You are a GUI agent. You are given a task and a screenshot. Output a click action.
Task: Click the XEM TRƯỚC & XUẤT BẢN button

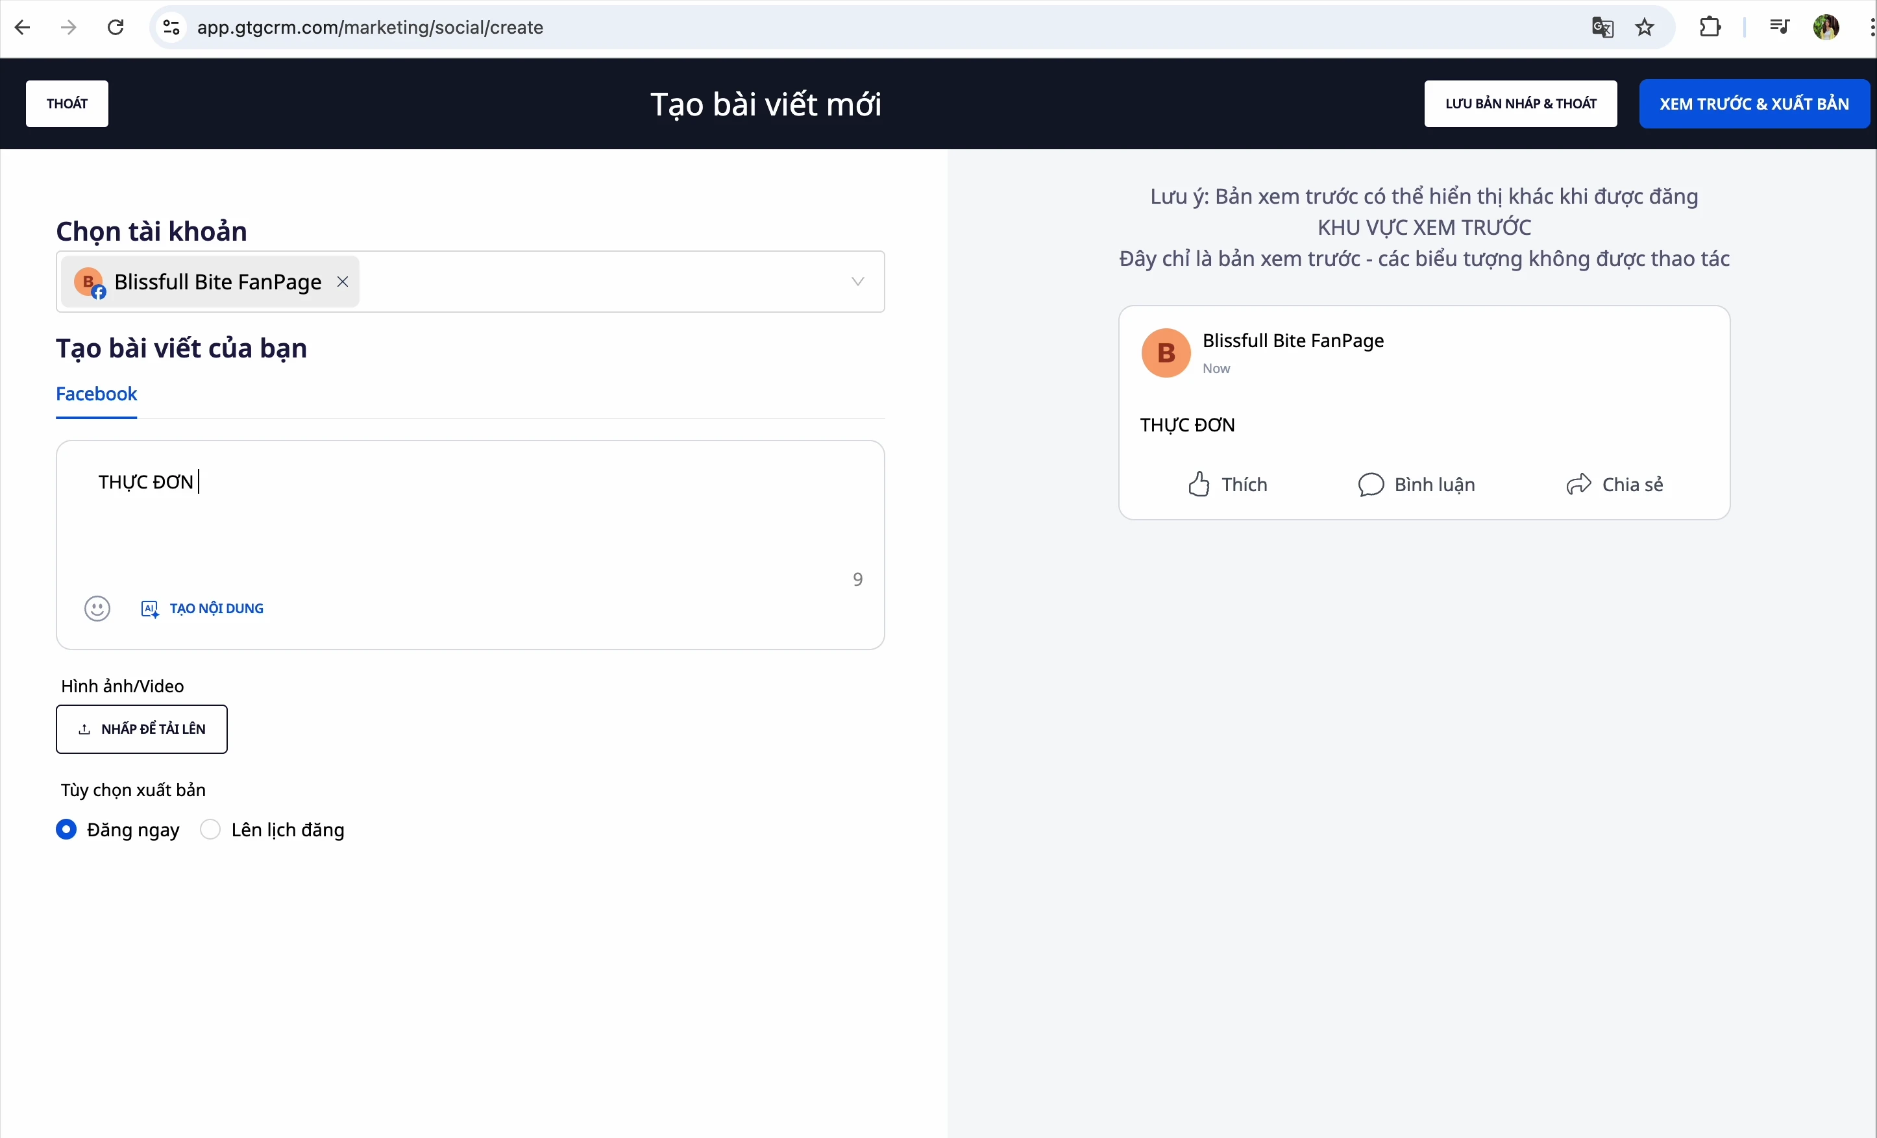(x=1754, y=104)
